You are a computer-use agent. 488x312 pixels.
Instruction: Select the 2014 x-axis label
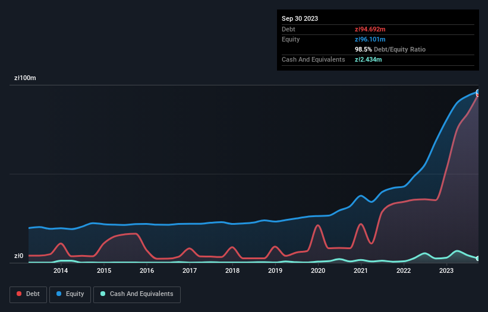pyautogui.click(x=61, y=270)
